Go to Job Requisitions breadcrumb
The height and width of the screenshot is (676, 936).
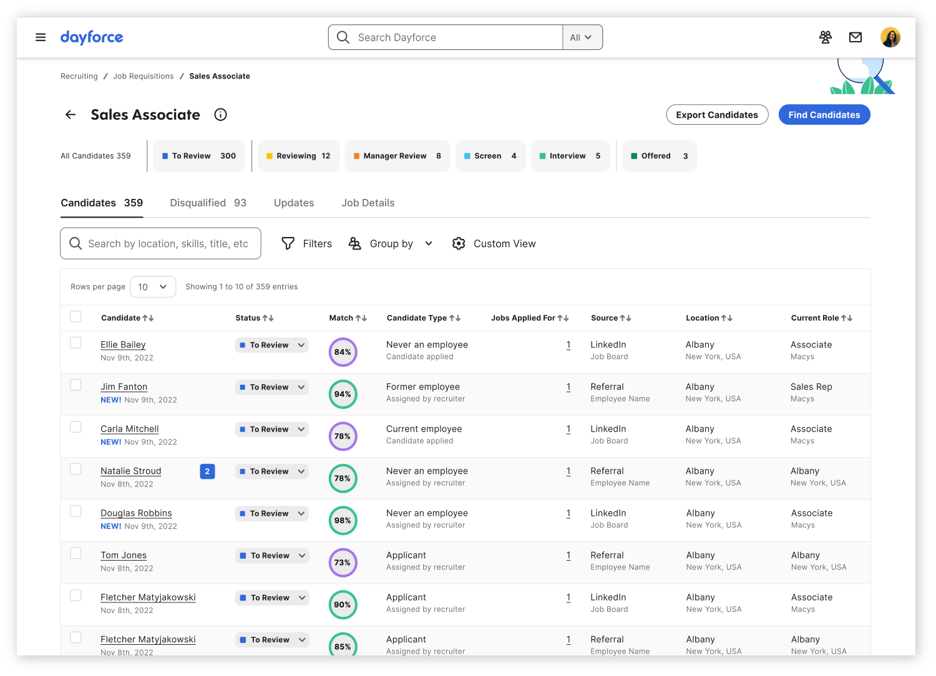[x=144, y=76]
